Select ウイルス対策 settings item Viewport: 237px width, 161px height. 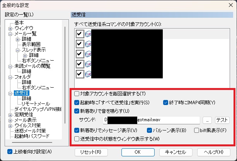coord(28,125)
